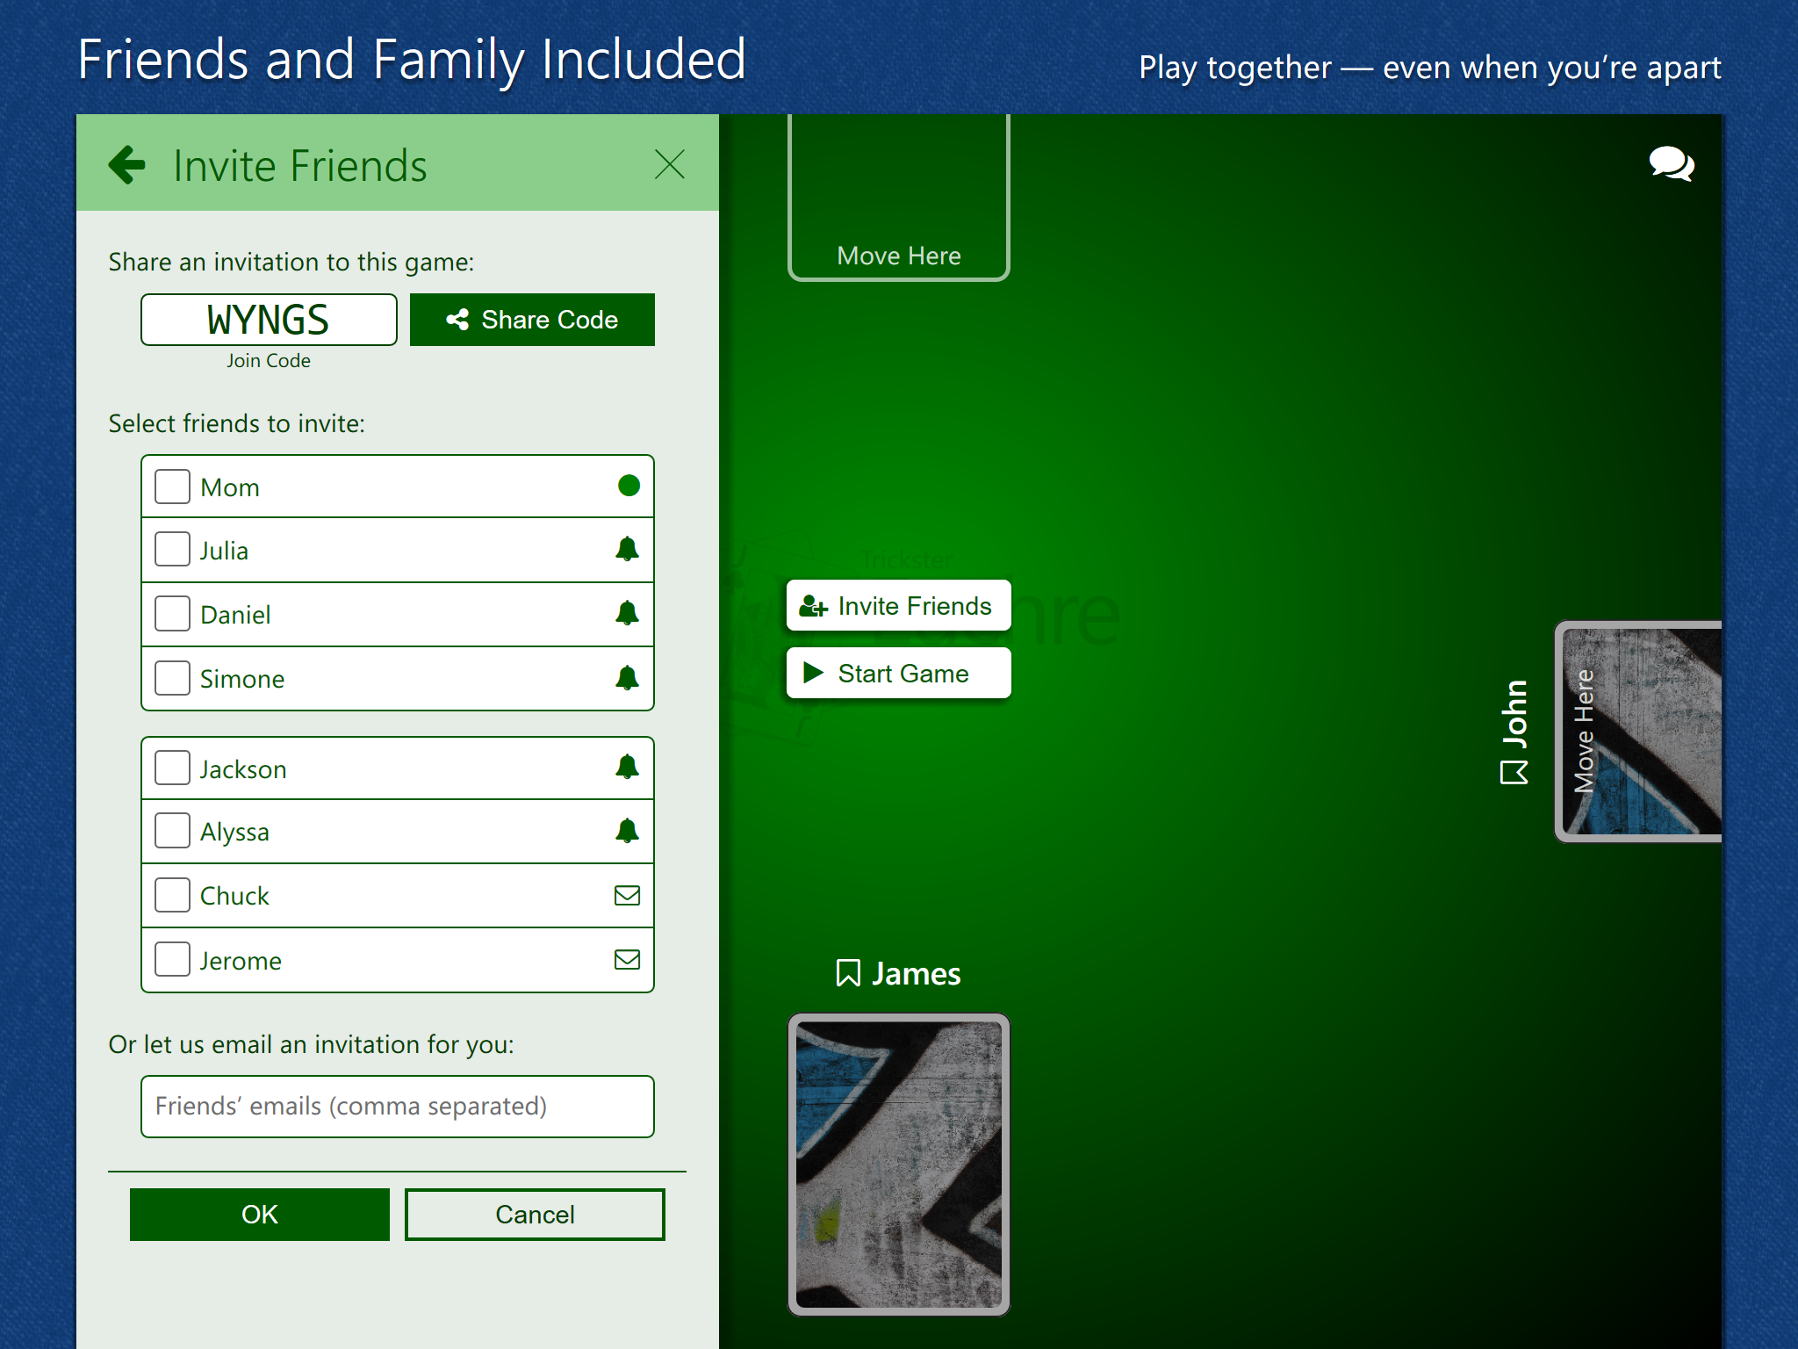The height and width of the screenshot is (1349, 1798).
Task: Click the bookmark icon next to James
Action: click(847, 973)
